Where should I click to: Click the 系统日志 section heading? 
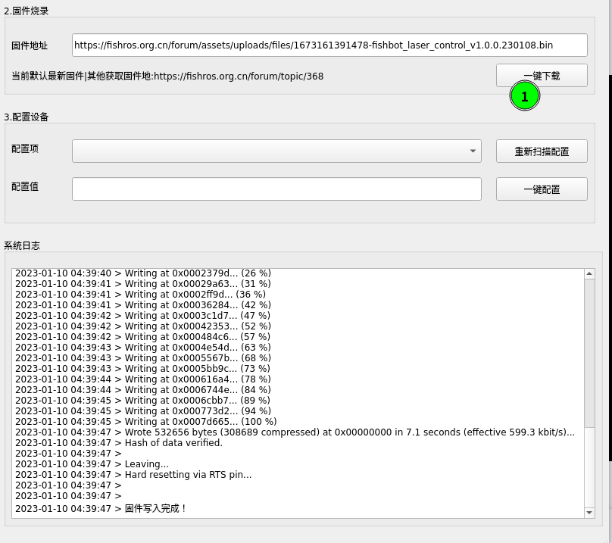click(x=22, y=245)
